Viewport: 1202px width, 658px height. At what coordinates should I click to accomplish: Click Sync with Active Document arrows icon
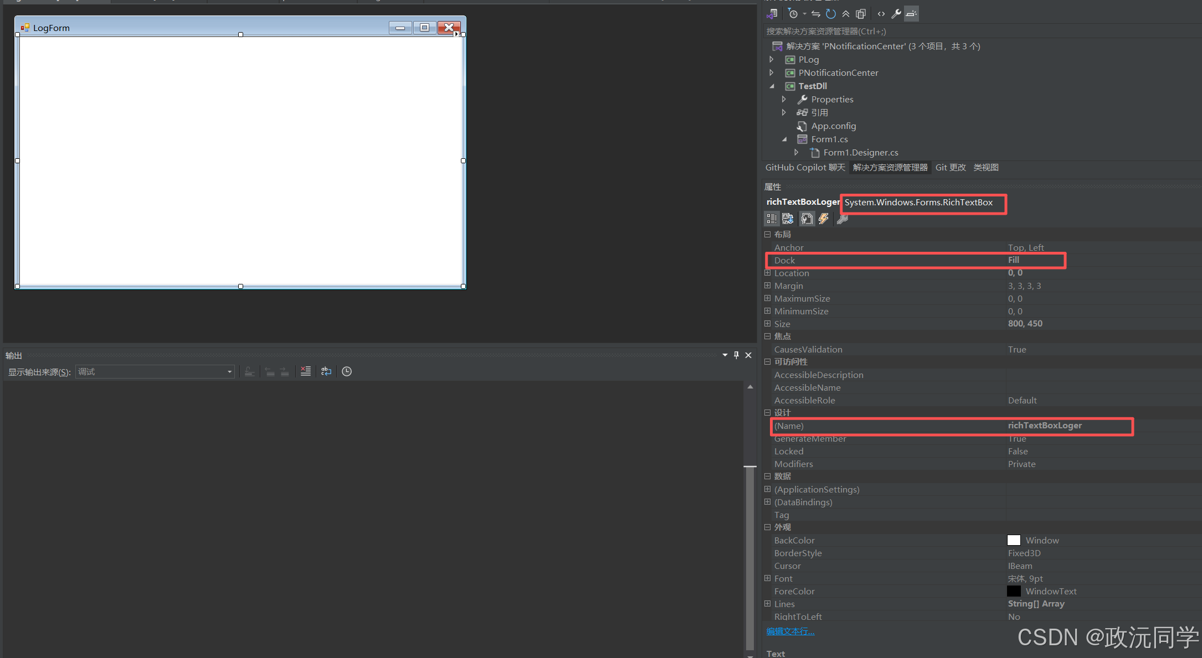coord(816,14)
